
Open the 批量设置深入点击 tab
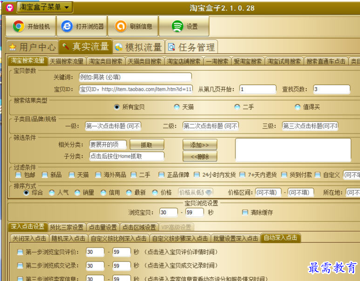236,238
